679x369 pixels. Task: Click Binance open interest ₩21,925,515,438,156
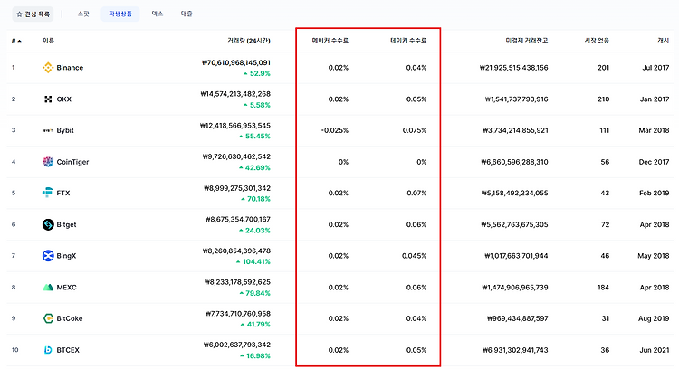[513, 68]
